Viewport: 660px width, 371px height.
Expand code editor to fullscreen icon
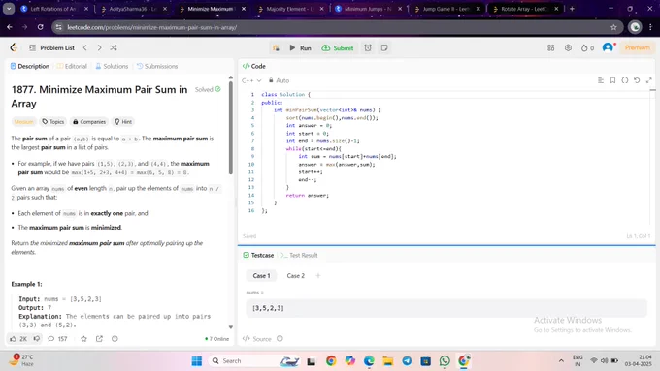pyautogui.click(x=648, y=80)
